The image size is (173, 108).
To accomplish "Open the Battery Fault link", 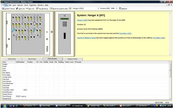I will pos(90,38).
